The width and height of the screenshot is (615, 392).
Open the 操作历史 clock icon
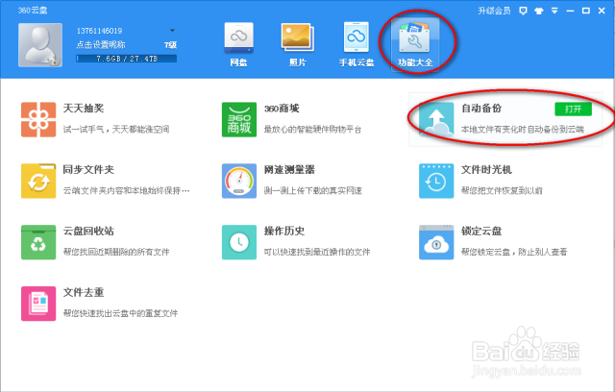[239, 242]
